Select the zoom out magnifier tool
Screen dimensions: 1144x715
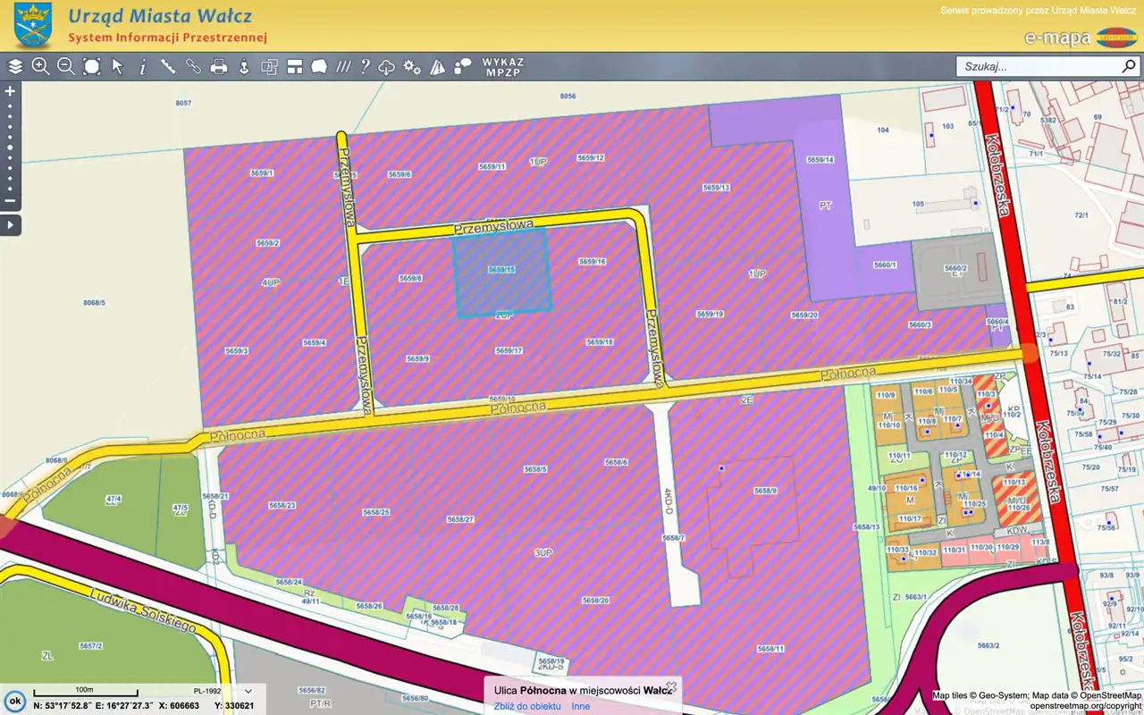pos(66,66)
